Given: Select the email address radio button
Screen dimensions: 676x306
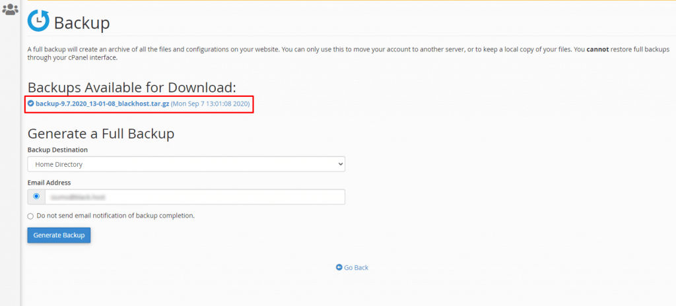Looking at the screenshot, I should (36, 197).
